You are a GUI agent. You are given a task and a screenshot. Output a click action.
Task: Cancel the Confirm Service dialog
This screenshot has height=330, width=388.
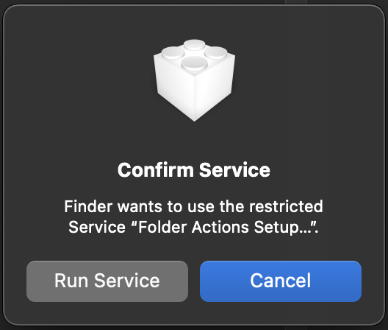(x=281, y=281)
